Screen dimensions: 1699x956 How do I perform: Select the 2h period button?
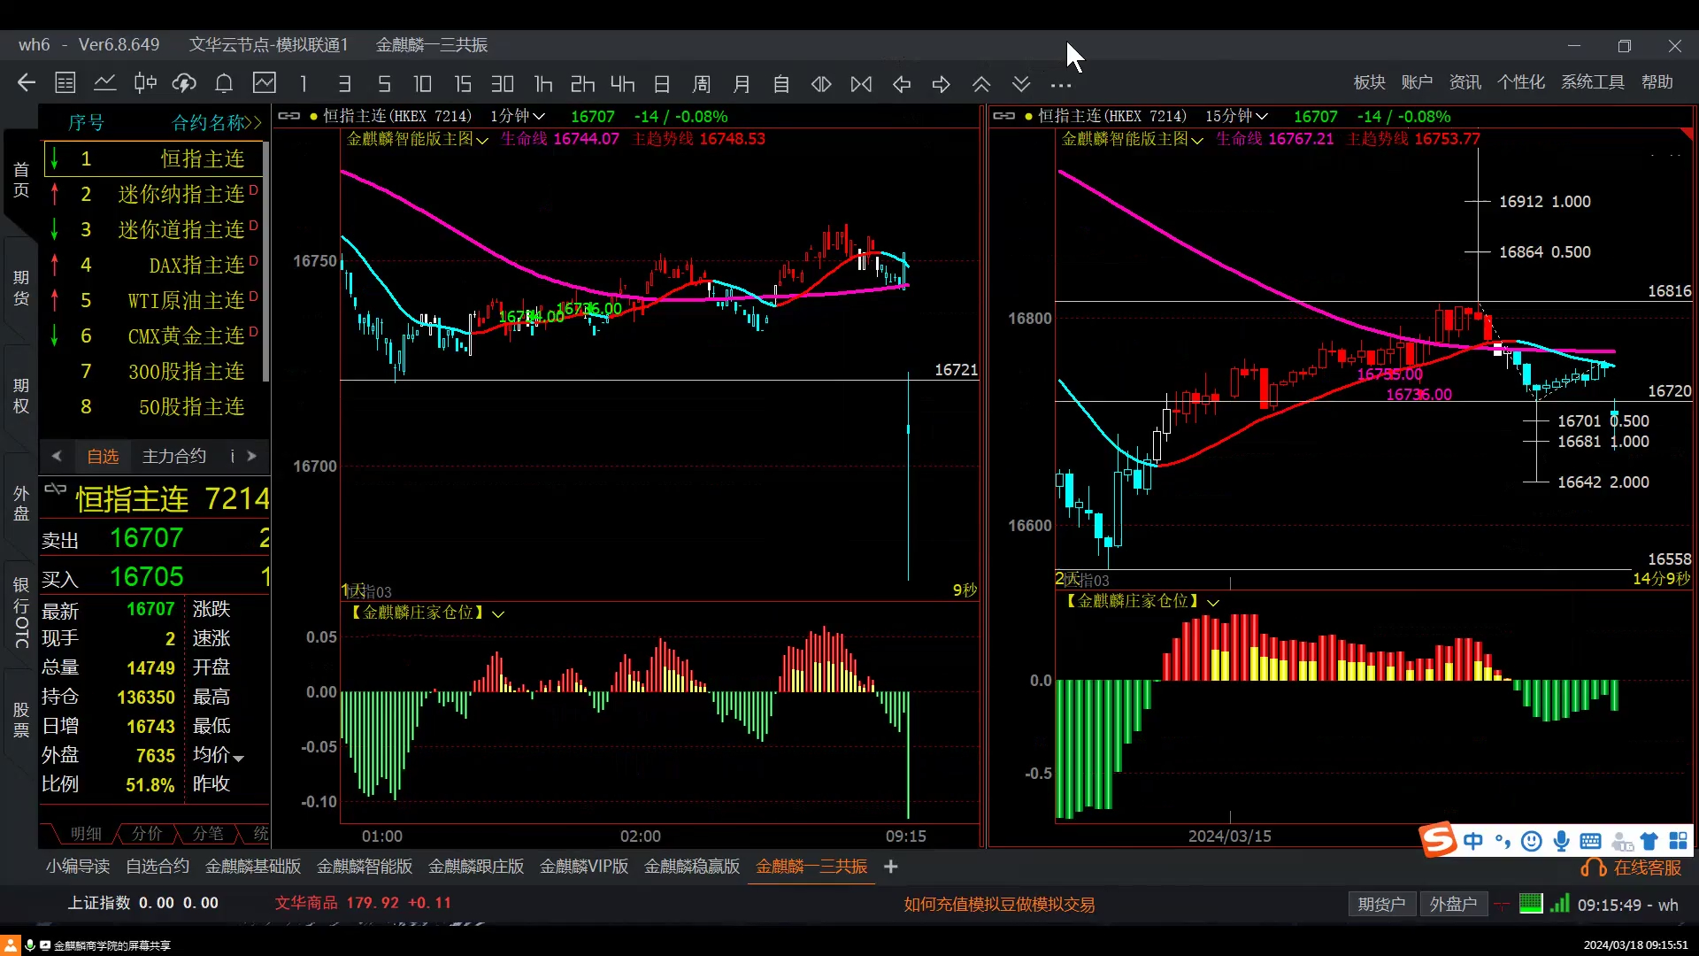[x=582, y=83]
